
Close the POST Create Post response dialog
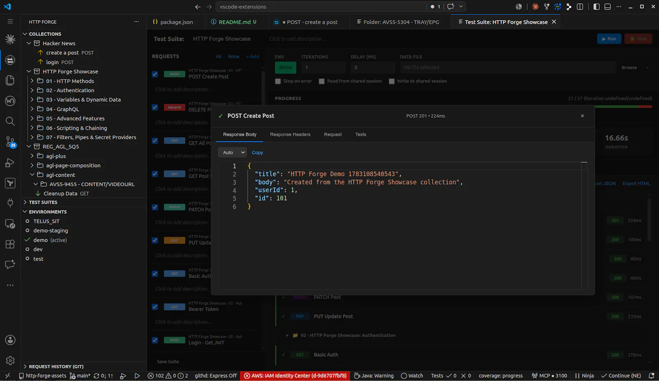582,116
